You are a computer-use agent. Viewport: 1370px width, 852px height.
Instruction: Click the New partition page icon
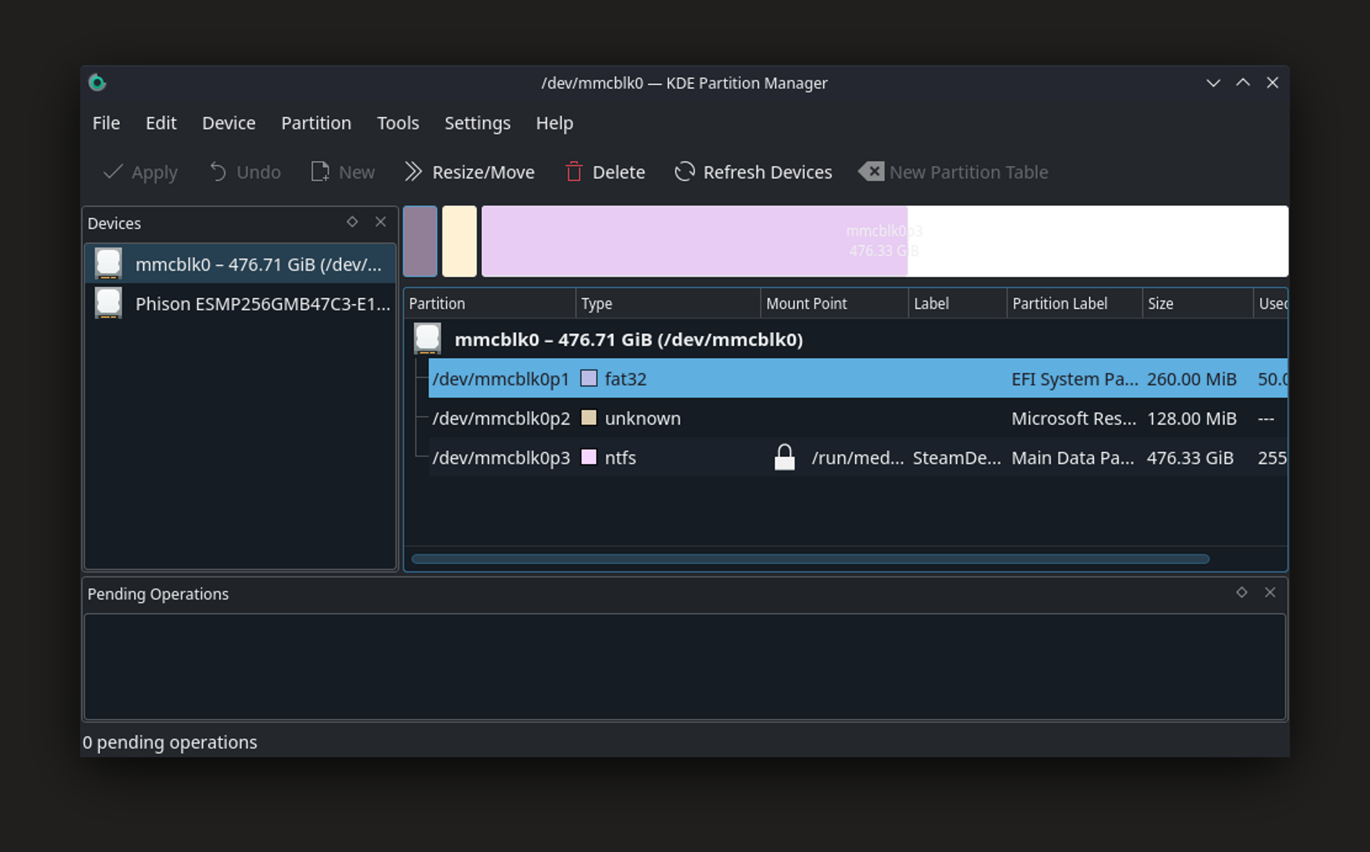click(320, 172)
